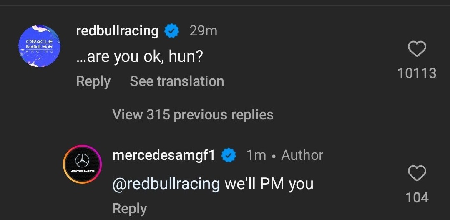Click See translation under redbullracing comment

[x=177, y=81]
